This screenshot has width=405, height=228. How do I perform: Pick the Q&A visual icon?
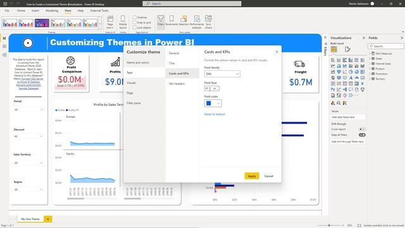click(351, 89)
